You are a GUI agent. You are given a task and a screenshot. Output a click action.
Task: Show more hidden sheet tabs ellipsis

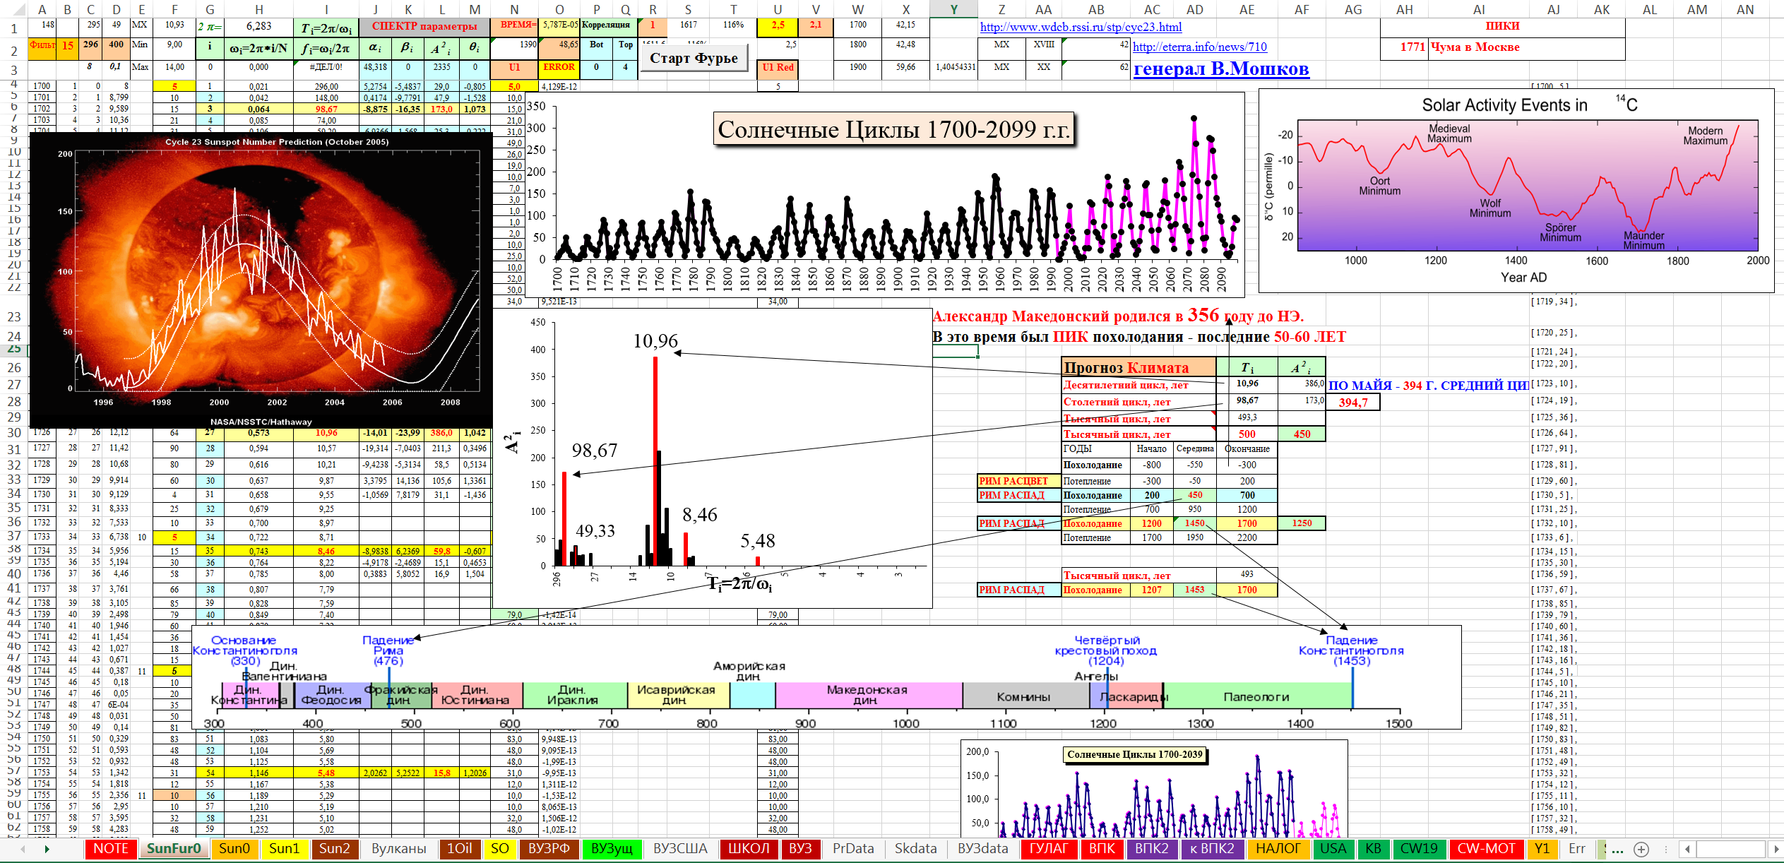tap(1617, 849)
